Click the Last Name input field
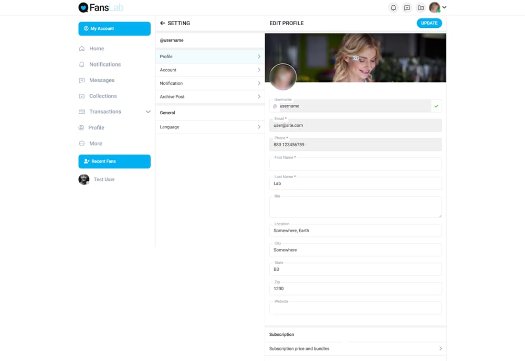Image resolution: width=525 pixels, height=361 pixels. [355, 183]
